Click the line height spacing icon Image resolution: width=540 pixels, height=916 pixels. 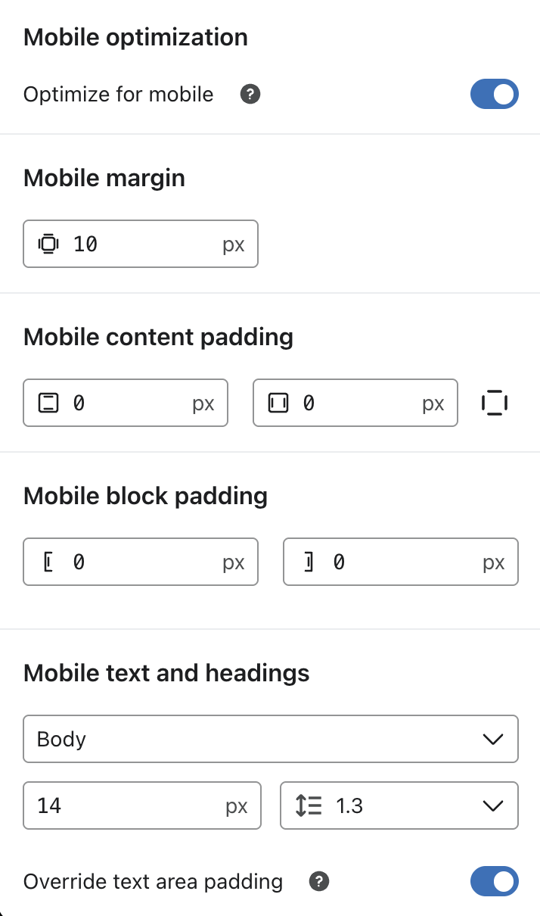coord(307,805)
